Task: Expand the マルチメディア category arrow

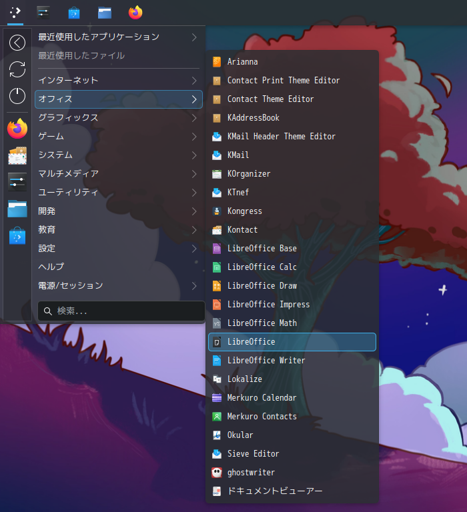Action: 194,174
